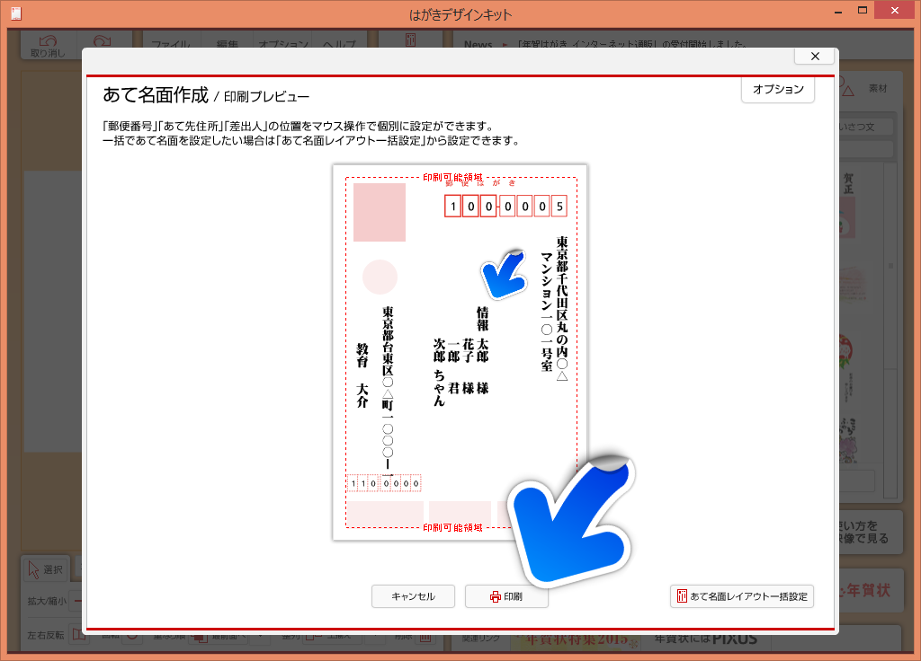Select the 選択 cursor tool
Screen dimensions: 921x661
coord(46,568)
